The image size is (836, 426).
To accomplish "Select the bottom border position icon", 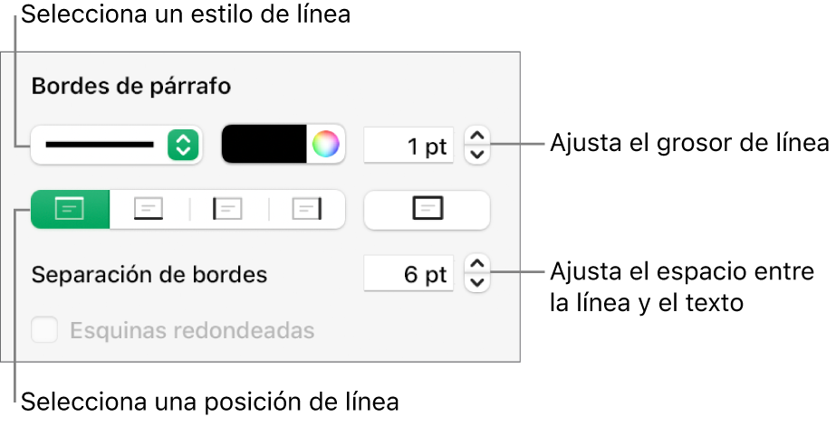I will pos(149,208).
